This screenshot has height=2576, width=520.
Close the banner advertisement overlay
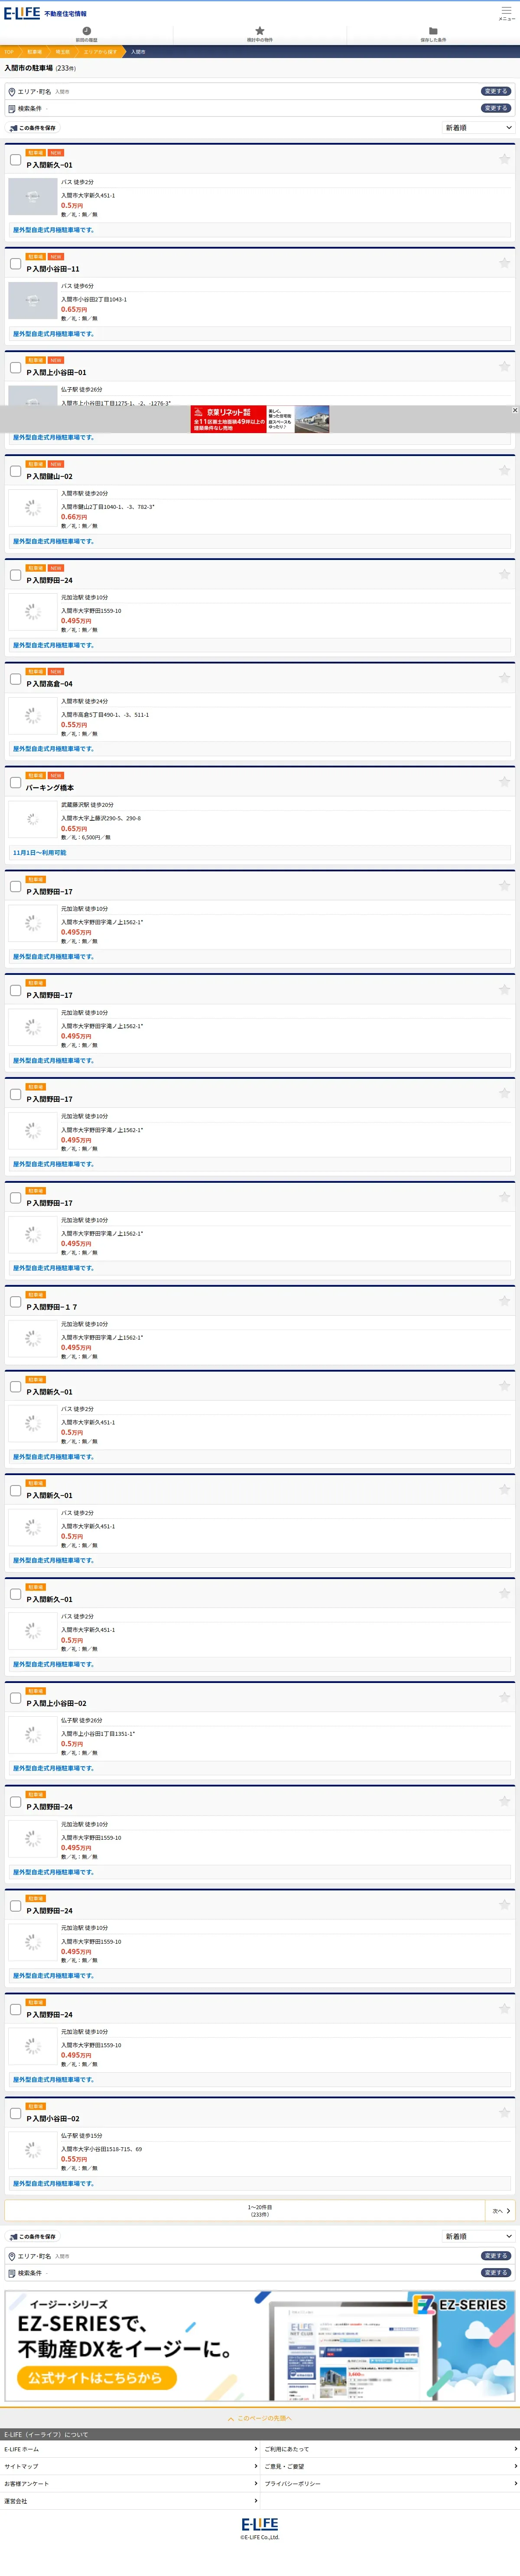(x=515, y=410)
